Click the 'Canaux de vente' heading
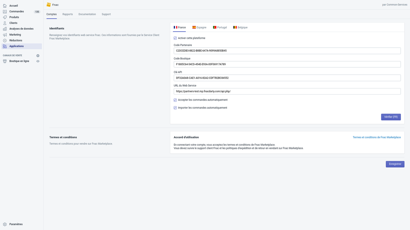410x230 pixels. [12, 56]
